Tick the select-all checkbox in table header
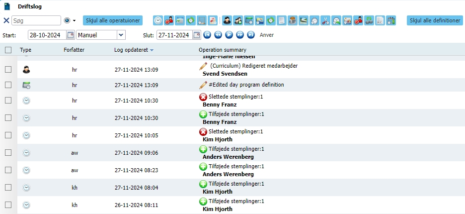Viewport: 465px width, 214px height. coord(8,50)
